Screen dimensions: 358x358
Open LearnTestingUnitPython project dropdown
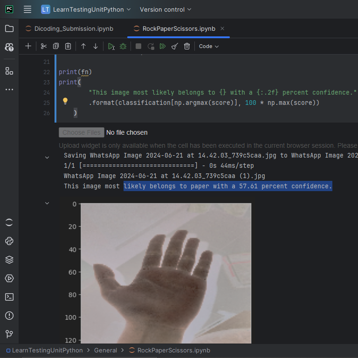point(86,9)
